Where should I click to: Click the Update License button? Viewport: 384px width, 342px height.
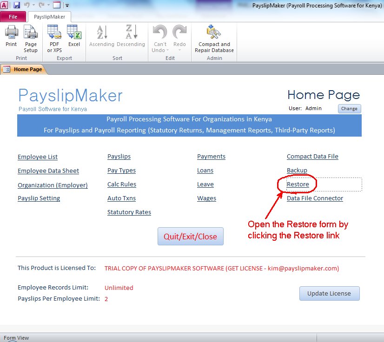(330, 293)
